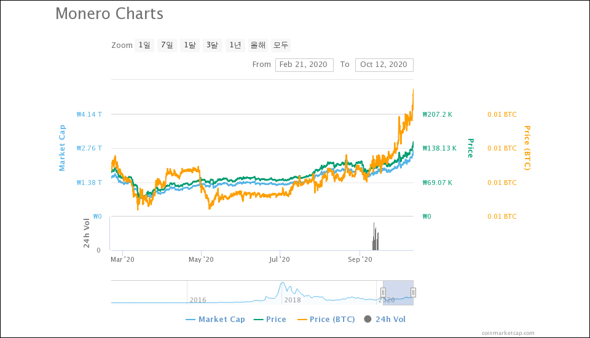Image resolution: width=590 pixels, height=338 pixels.
Task: Click the To date field Oct 12, 2020
Action: [384, 65]
